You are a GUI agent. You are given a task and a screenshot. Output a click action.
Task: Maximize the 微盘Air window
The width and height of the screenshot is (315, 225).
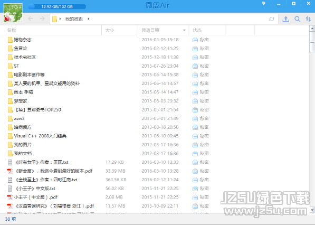[x=293, y=4]
